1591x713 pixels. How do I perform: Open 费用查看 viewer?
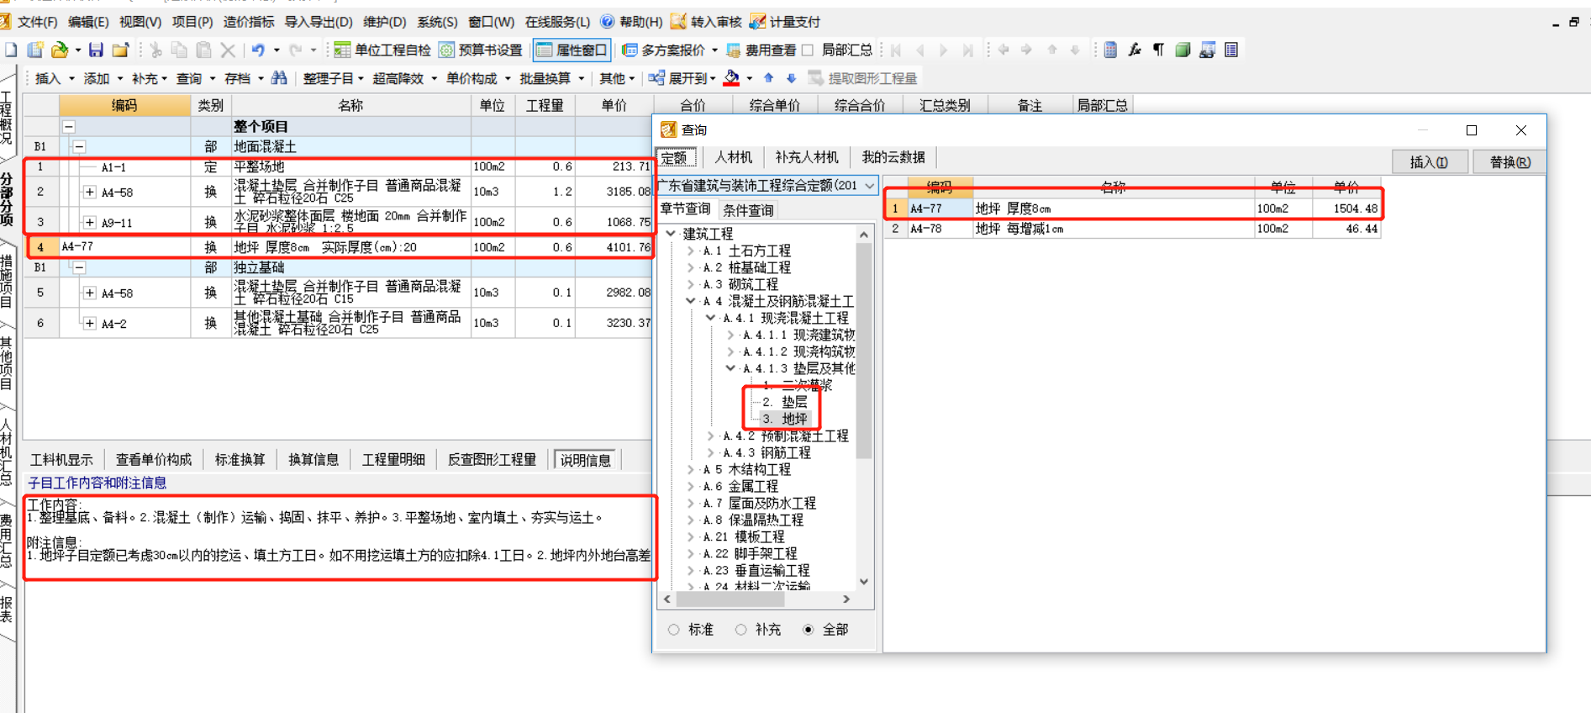[x=761, y=50]
